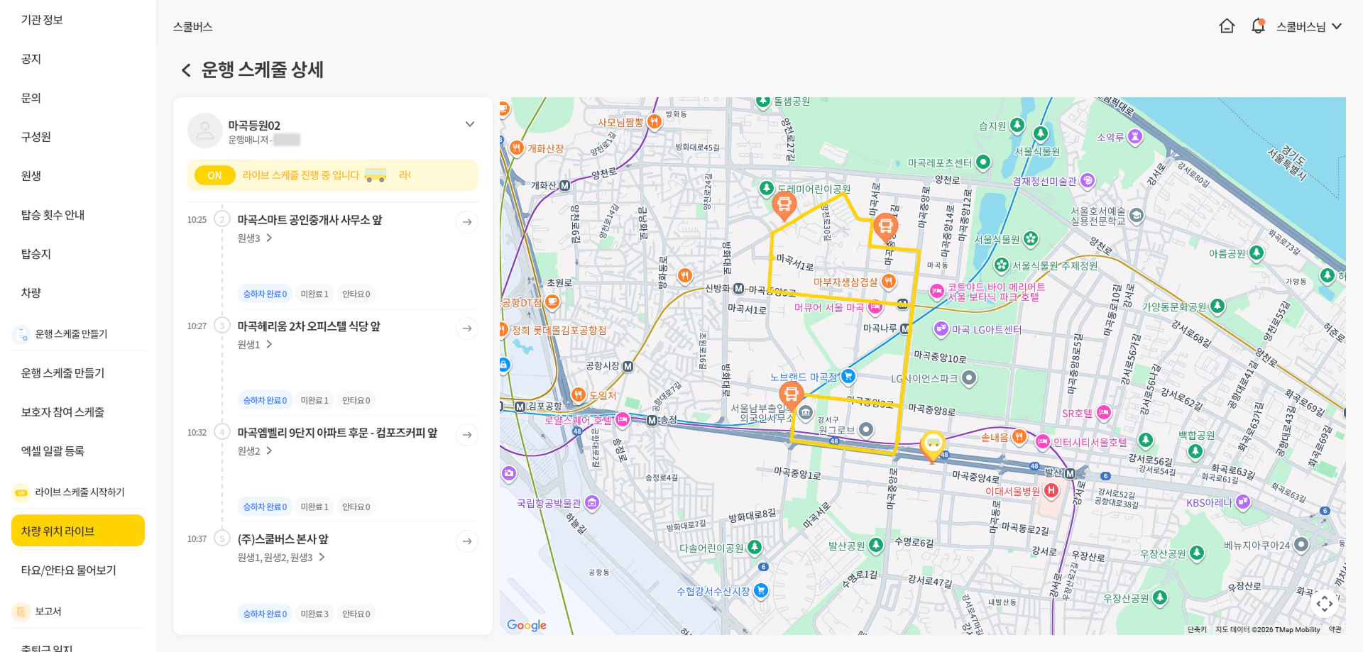Image resolution: width=1363 pixels, height=652 pixels.
Task: Click arrow for 마곡헤리움 2차 오피스텔 stop
Action: tap(467, 328)
